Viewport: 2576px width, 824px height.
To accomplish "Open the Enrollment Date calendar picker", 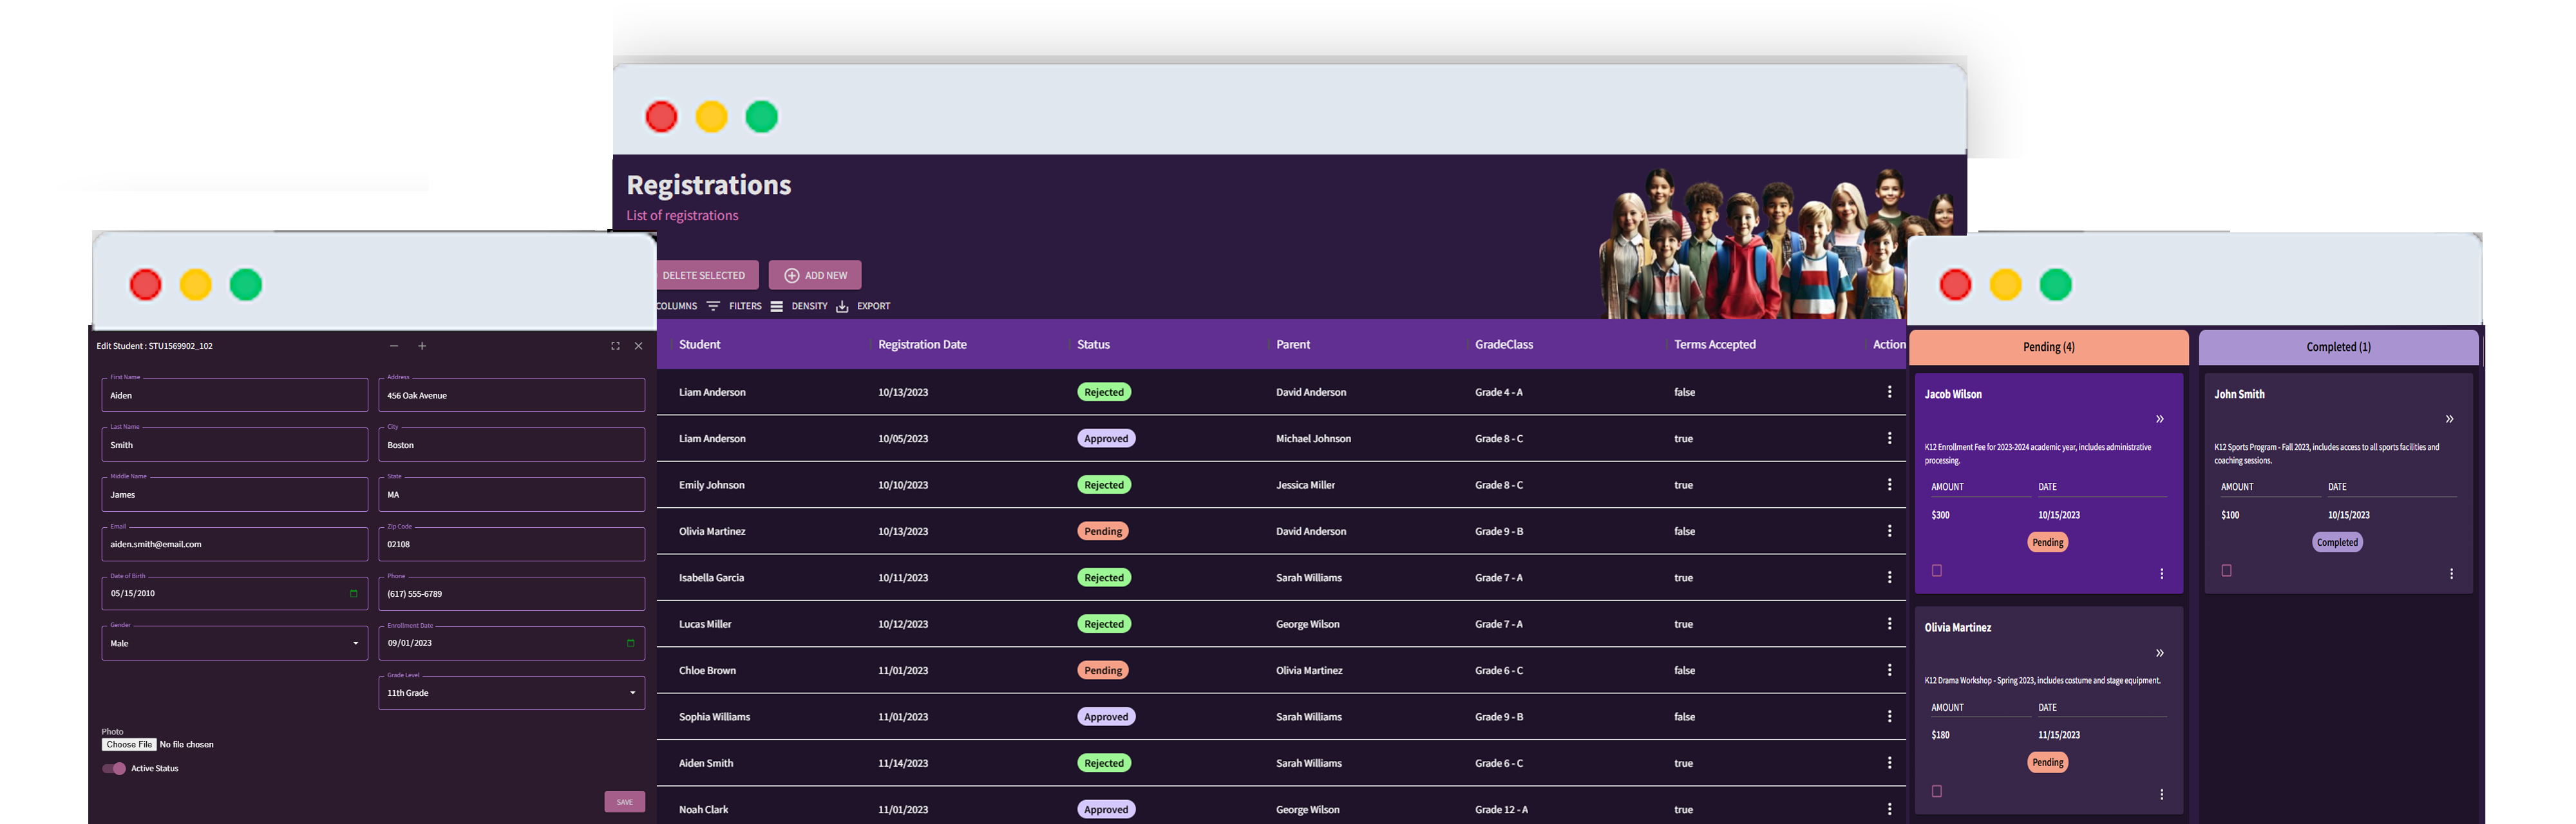I will click(630, 643).
